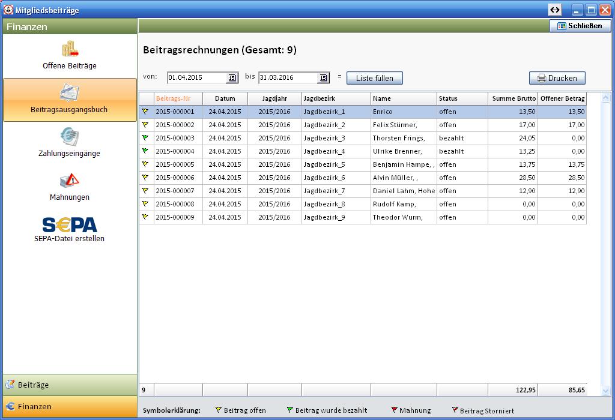615x420 pixels.
Task: Click green flag on row 2015-000003
Action: tap(145, 138)
